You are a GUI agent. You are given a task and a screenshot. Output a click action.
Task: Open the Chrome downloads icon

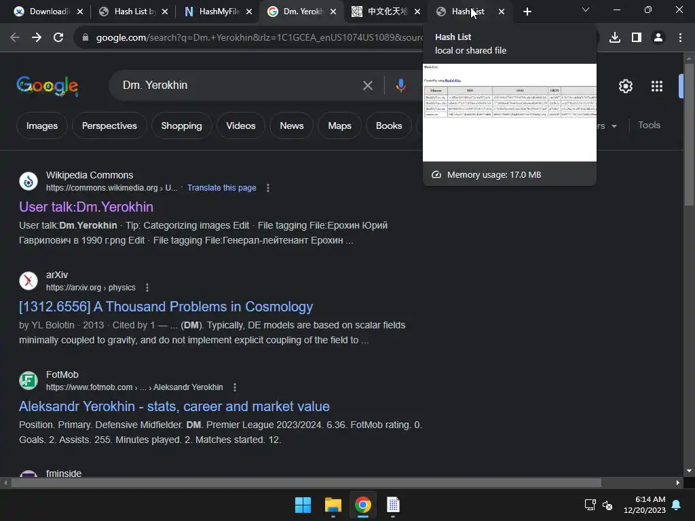[x=615, y=38]
